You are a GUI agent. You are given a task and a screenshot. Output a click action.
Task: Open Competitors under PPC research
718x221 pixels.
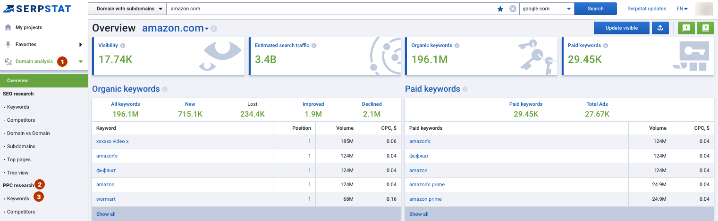coord(21,212)
